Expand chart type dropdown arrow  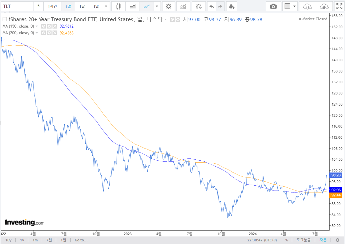coord(157,6)
